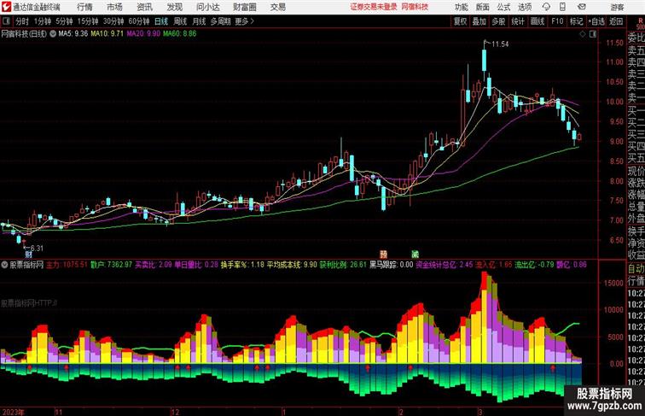The height and width of the screenshot is (416, 645).
Task: Click the 平均成本线: 9.90 value
Action: (292, 265)
